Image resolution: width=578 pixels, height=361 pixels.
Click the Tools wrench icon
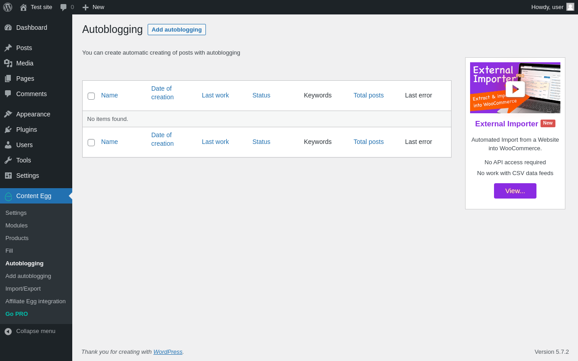click(x=8, y=160)
